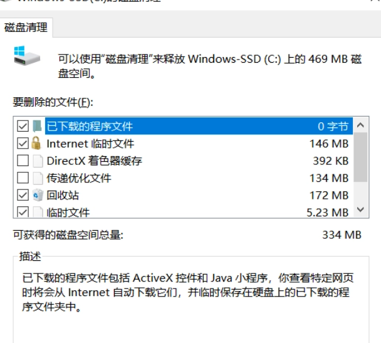Select the 已下载的程序文件 list row
Viewport: 381px width, 343px height.
[x=188, y=126]
